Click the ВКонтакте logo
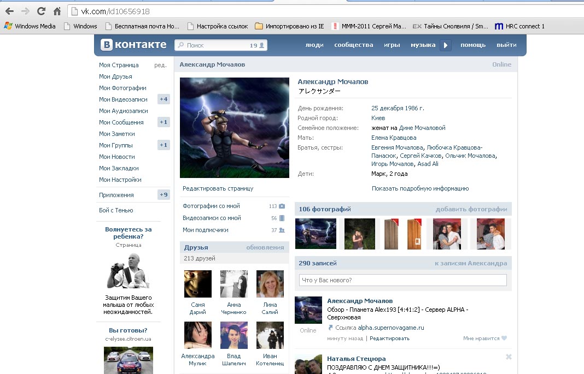The image size is (584, 374). [134, 45]
